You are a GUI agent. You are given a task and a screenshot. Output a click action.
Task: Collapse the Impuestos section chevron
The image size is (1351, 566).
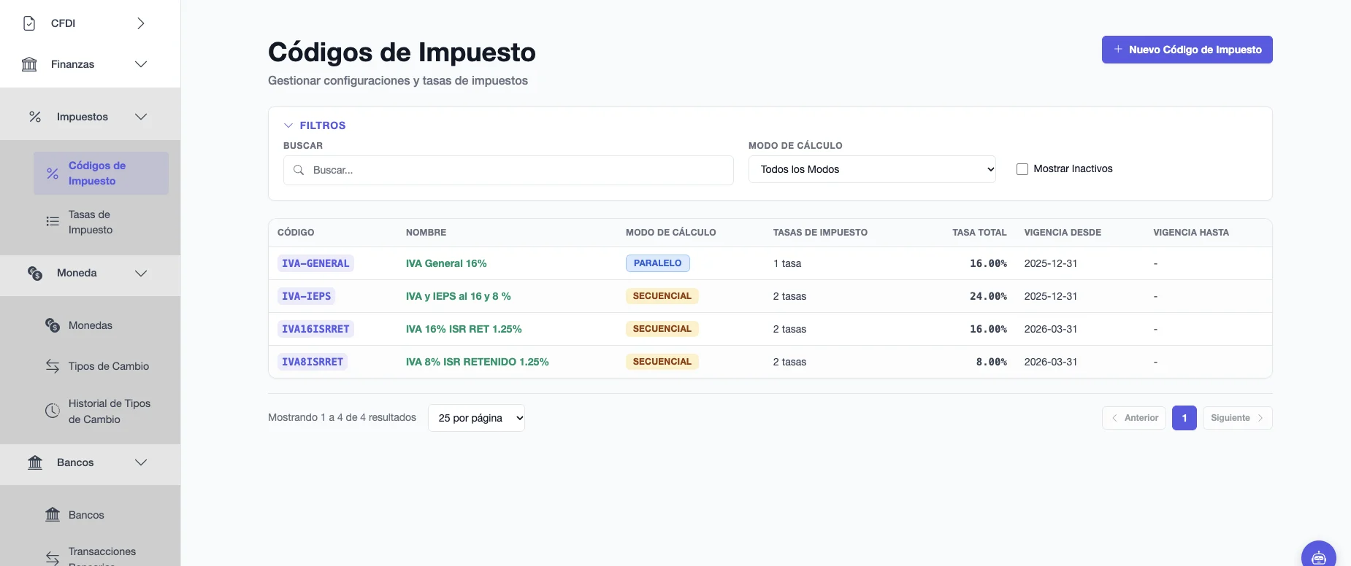tap(141, 117)
